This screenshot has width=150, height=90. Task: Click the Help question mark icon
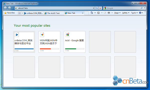point(140,13)
